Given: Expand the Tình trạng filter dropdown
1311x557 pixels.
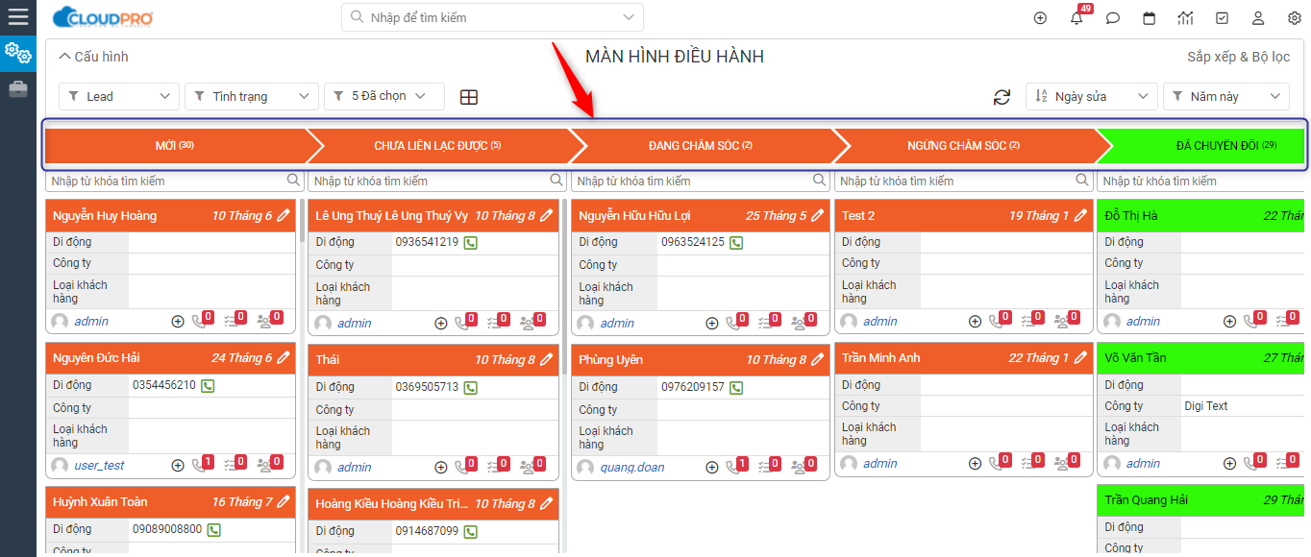Looking at the screenshot, I should pyautogui.click(x=251, y=96).
